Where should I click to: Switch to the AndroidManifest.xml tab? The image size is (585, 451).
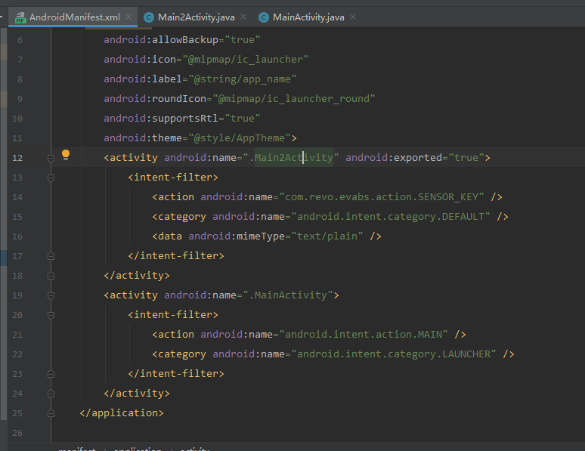75,17
